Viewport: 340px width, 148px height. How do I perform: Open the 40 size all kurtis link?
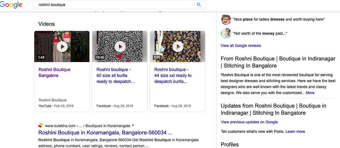point(116,76)
